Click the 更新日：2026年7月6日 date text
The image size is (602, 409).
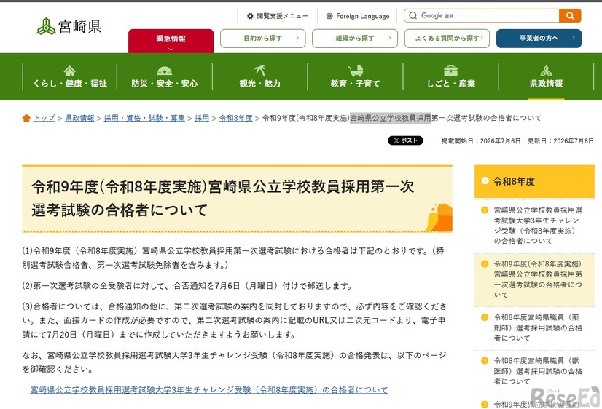560,141
